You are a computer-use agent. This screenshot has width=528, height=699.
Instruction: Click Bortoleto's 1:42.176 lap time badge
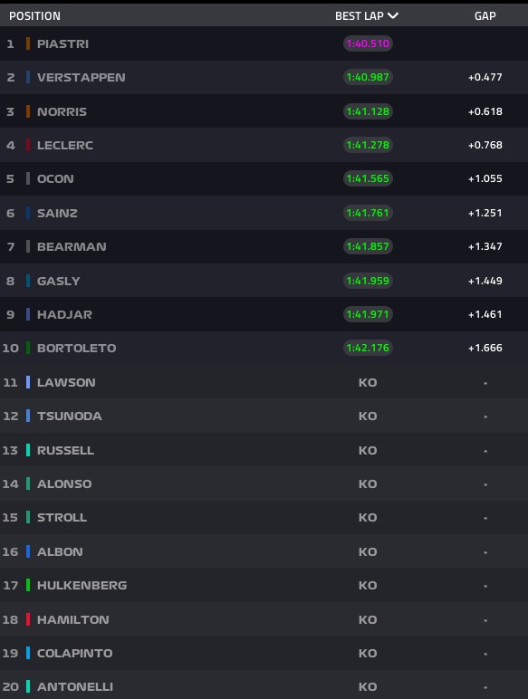[x=368, y=348]
